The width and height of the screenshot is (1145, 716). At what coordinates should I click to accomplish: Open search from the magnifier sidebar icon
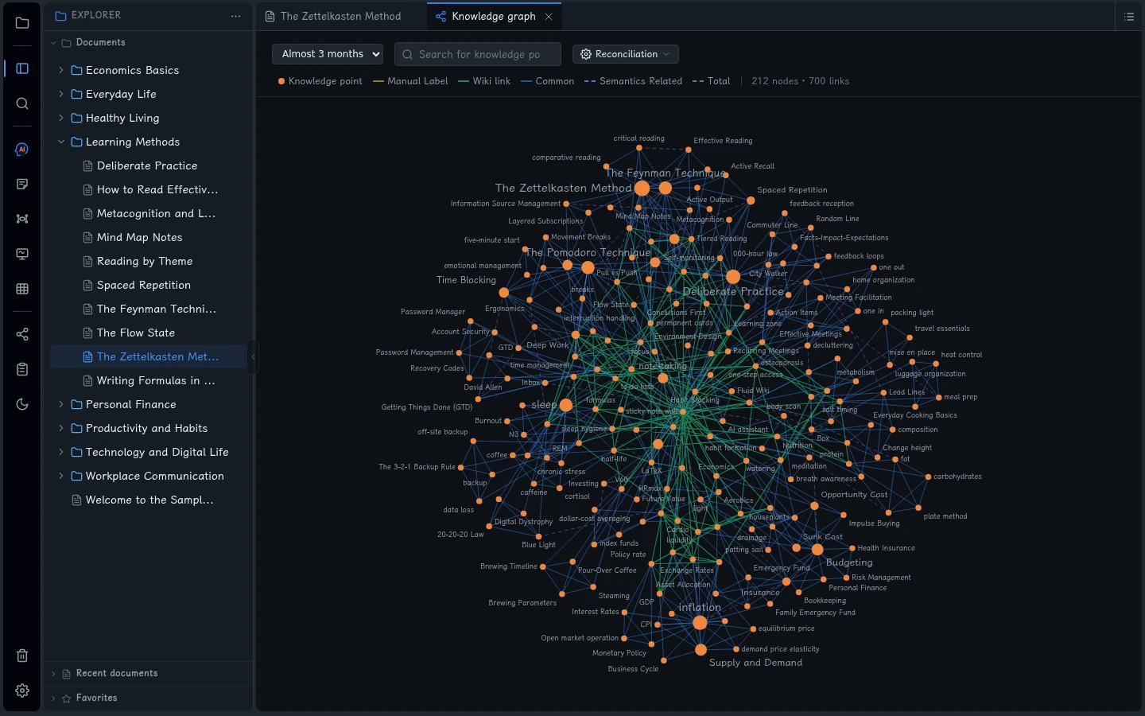(x=22, y=103)
